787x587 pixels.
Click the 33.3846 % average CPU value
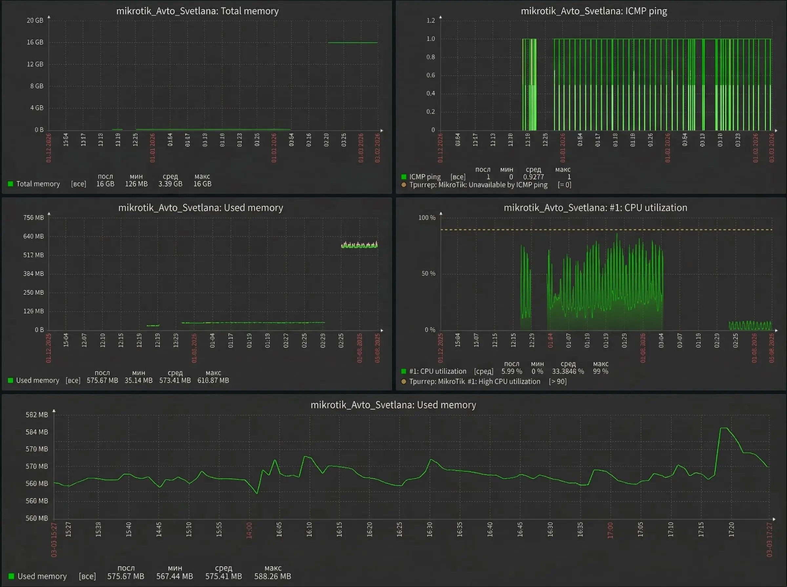coord(568,371)
